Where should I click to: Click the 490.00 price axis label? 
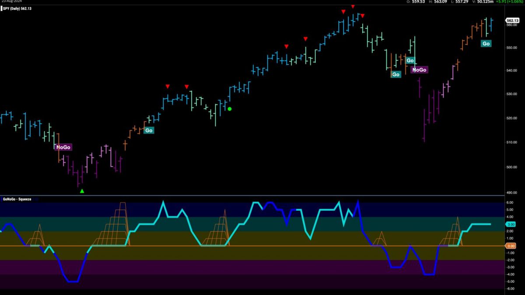[x=511, y=192]
